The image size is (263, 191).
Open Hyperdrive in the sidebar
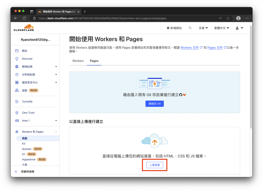click(29, 159)
